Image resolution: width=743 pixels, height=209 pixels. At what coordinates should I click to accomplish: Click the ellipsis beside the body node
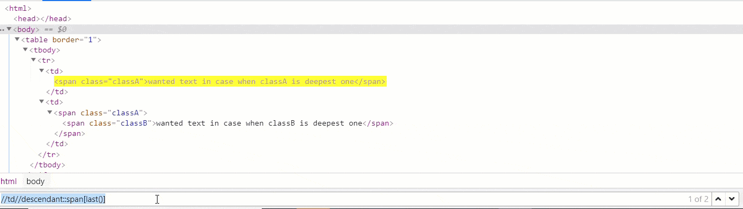3,30
